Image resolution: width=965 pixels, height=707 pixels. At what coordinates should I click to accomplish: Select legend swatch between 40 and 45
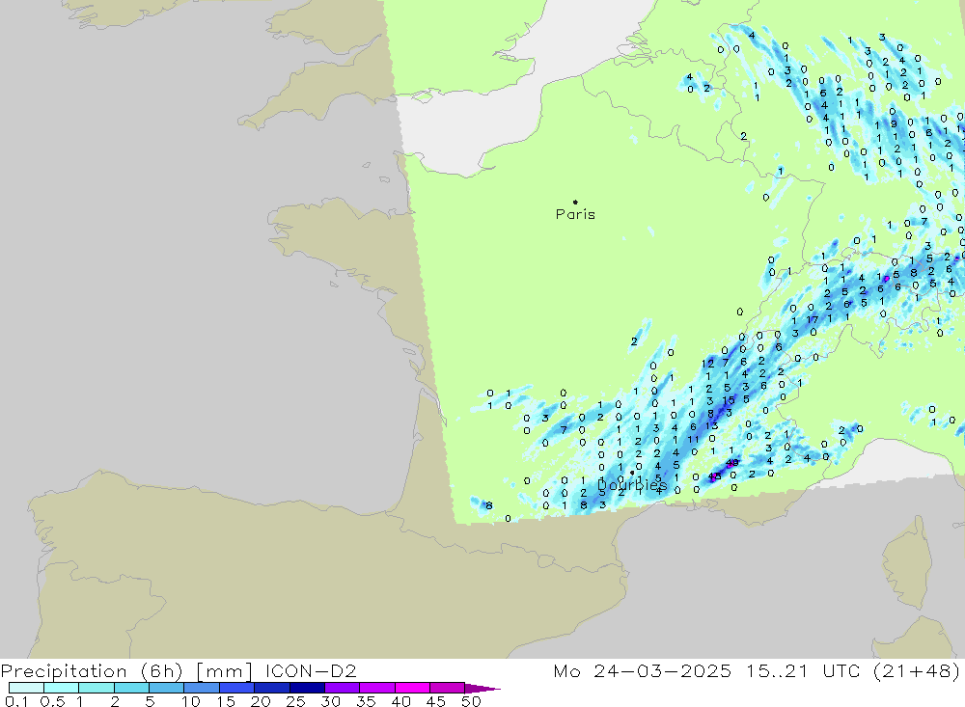pyautogui.click(x=412, y=688)
